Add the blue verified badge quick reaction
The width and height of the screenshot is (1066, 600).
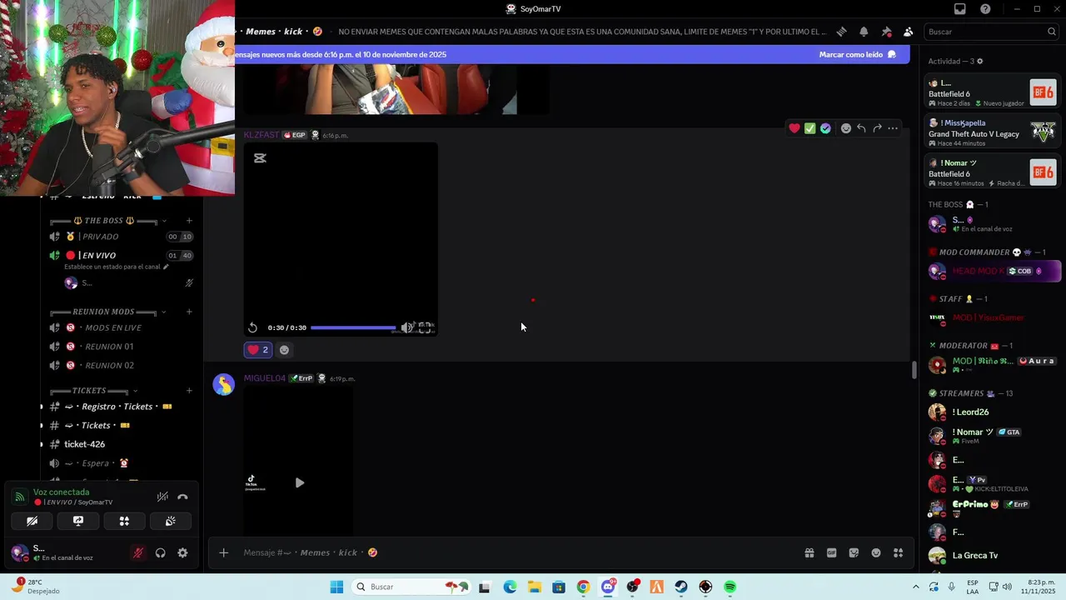click(825, 128)
